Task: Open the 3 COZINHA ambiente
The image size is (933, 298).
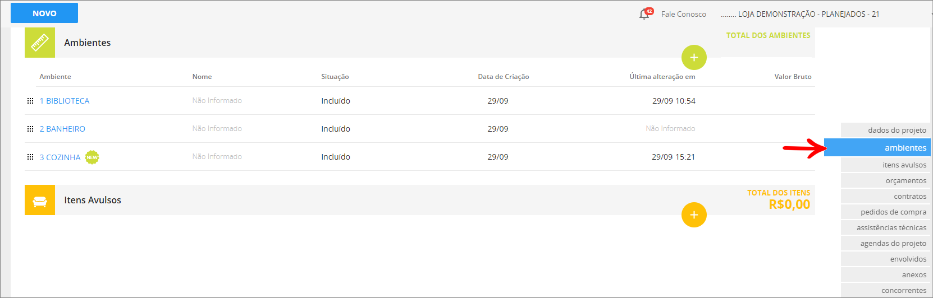Action: coord(60,157)
